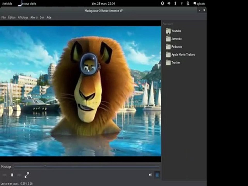
Task: Open the sylvain user menu
Action: [199, 3]
